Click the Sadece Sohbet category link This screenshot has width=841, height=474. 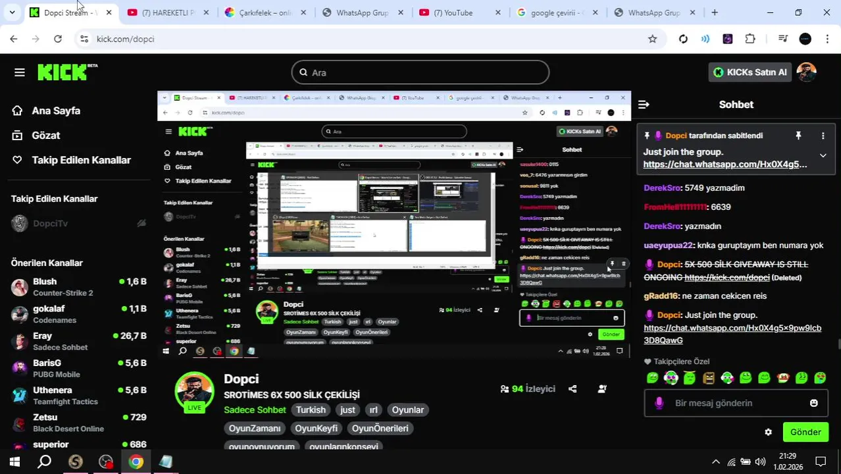click(x=255, y=409)
